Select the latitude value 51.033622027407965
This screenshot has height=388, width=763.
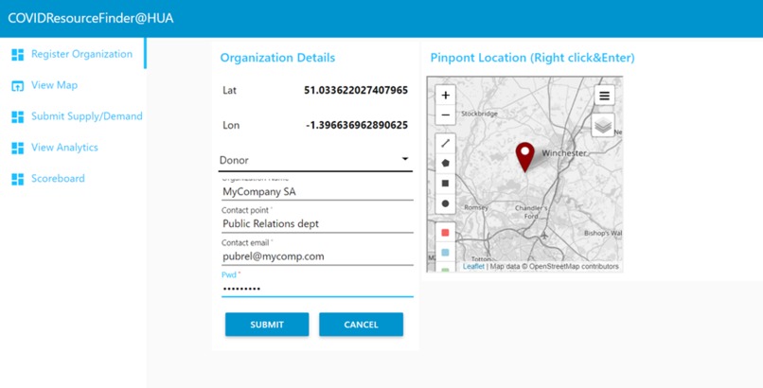[356, 90]
